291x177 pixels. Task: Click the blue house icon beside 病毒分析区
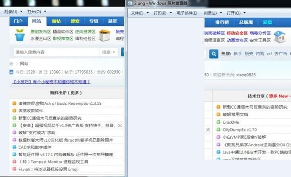(279, 37)
